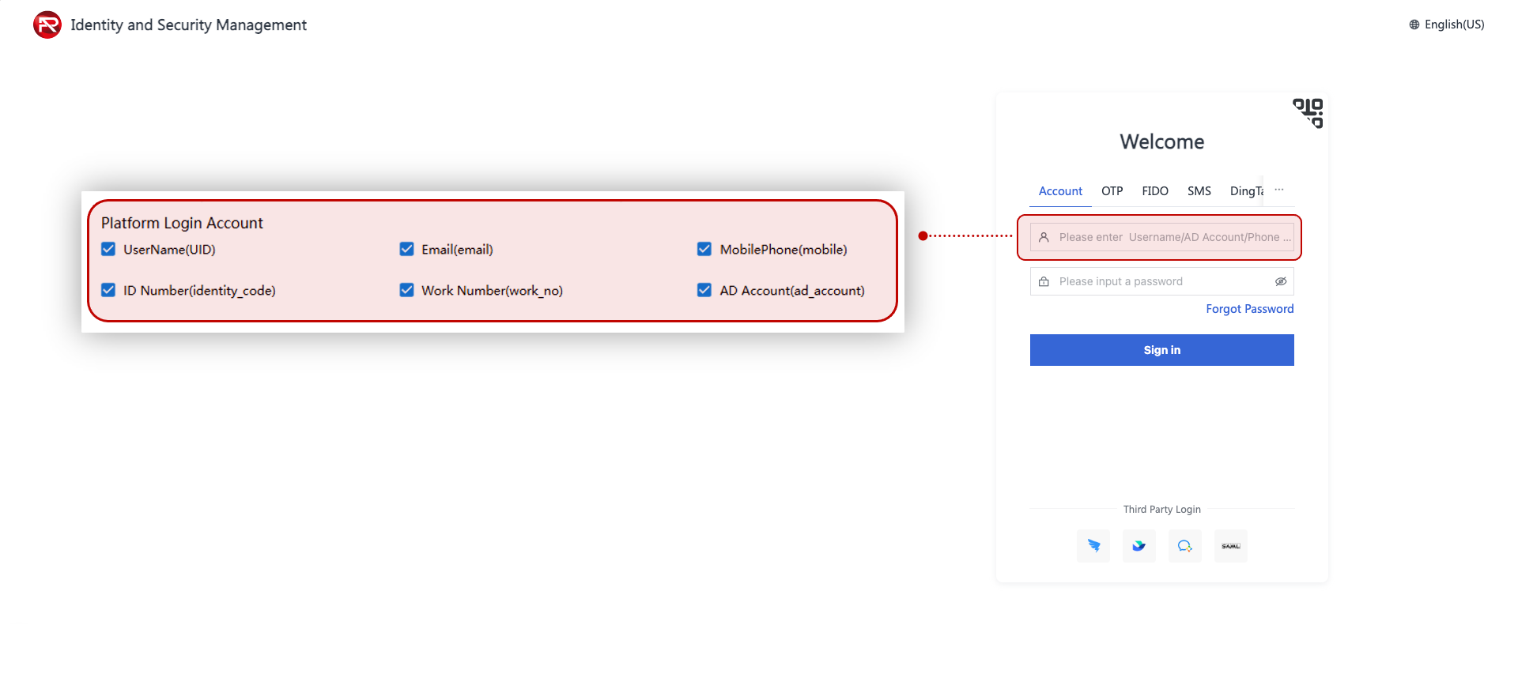Open the Forgot Password link
The image size is (1518, 674).
click(x=1249, y=309)
